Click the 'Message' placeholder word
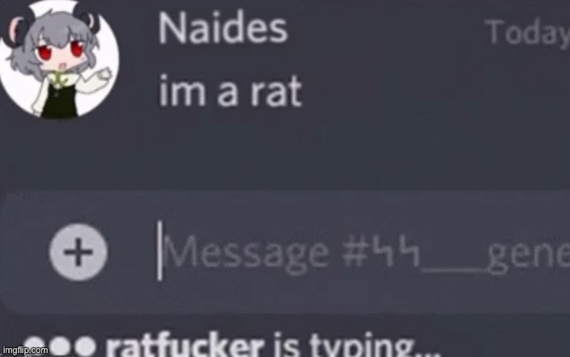 (x=246, y=253)
